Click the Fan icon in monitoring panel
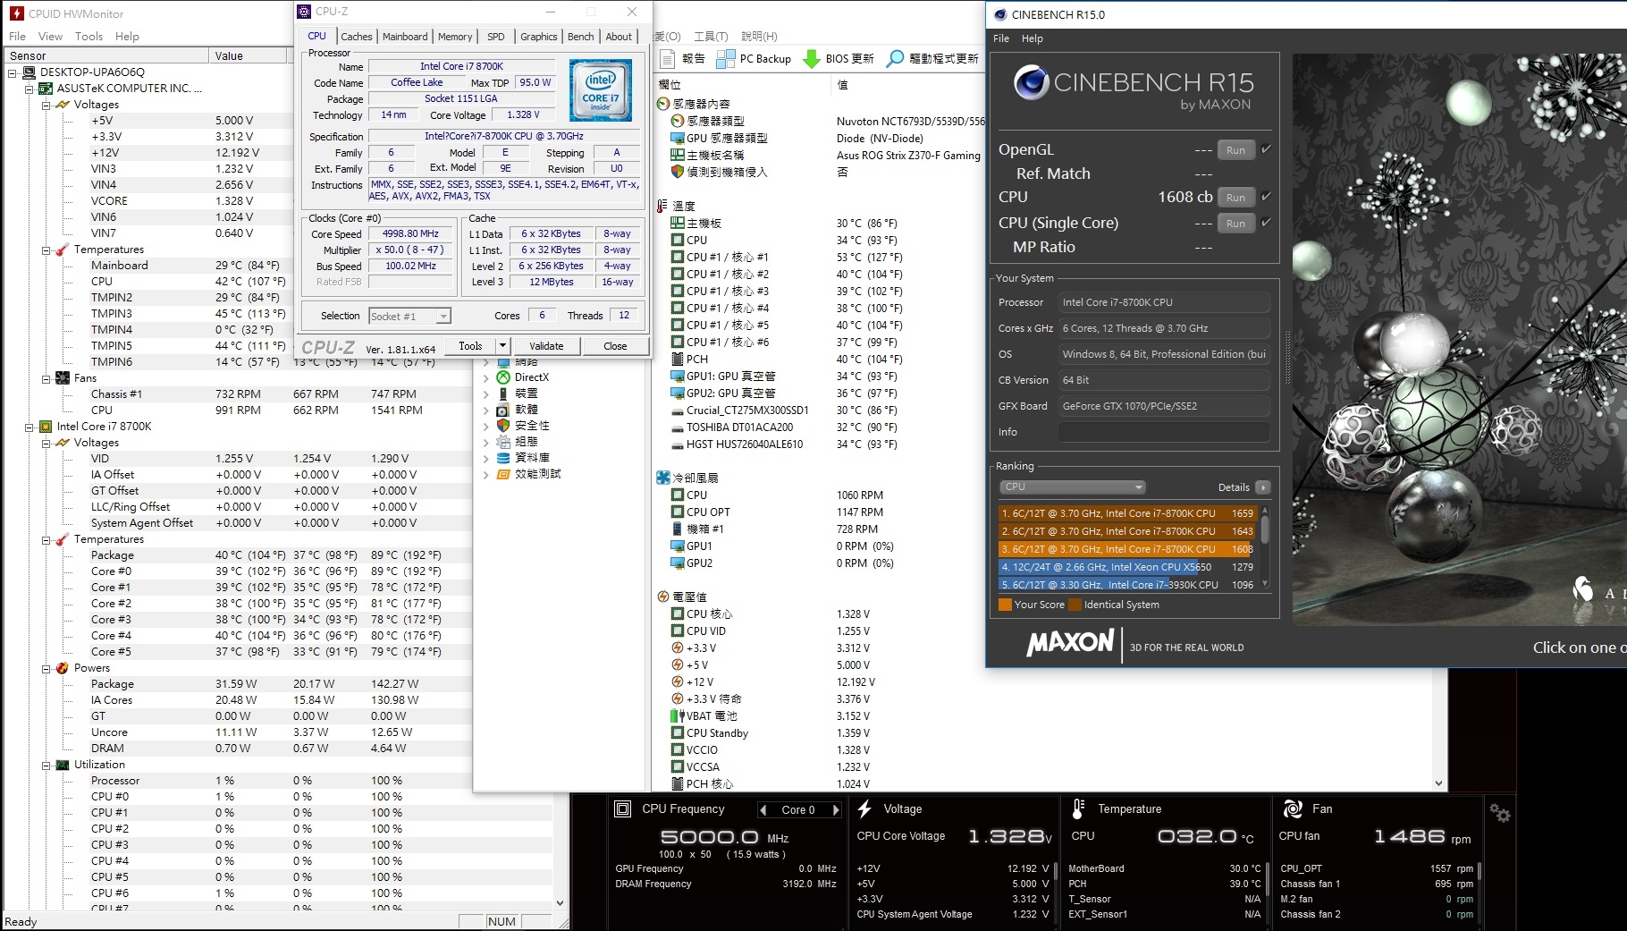 pyautogui.click(x=1293, y=808)
